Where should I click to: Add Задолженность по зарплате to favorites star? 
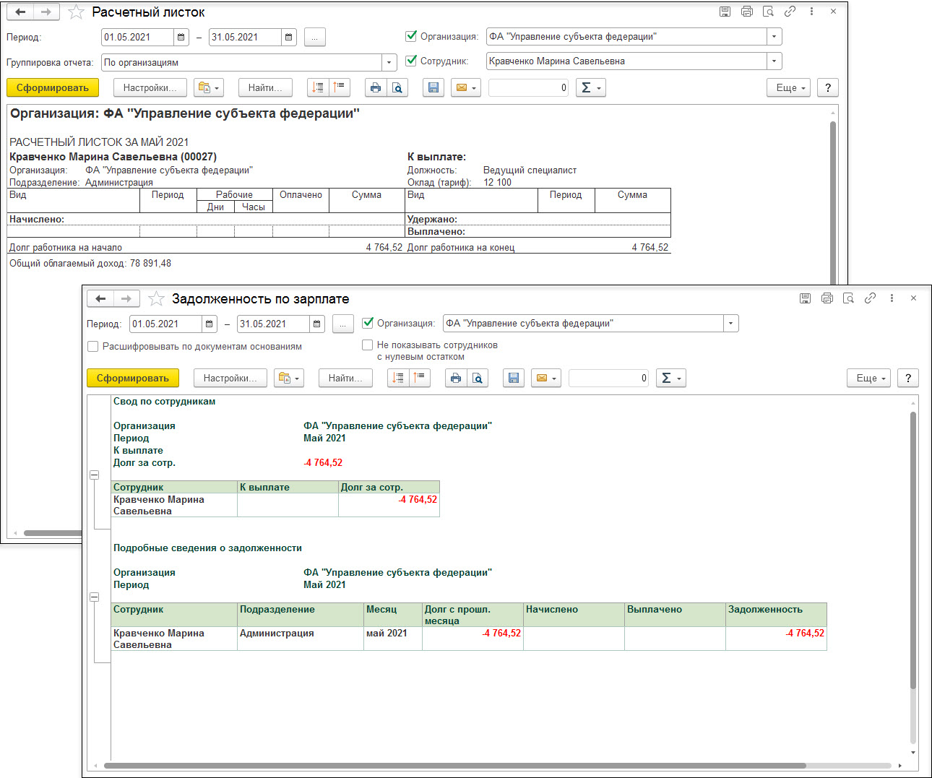(x=156, y=299)
